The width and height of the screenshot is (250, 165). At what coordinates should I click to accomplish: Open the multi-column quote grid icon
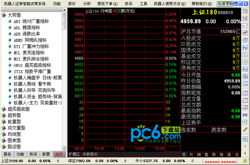245,18
